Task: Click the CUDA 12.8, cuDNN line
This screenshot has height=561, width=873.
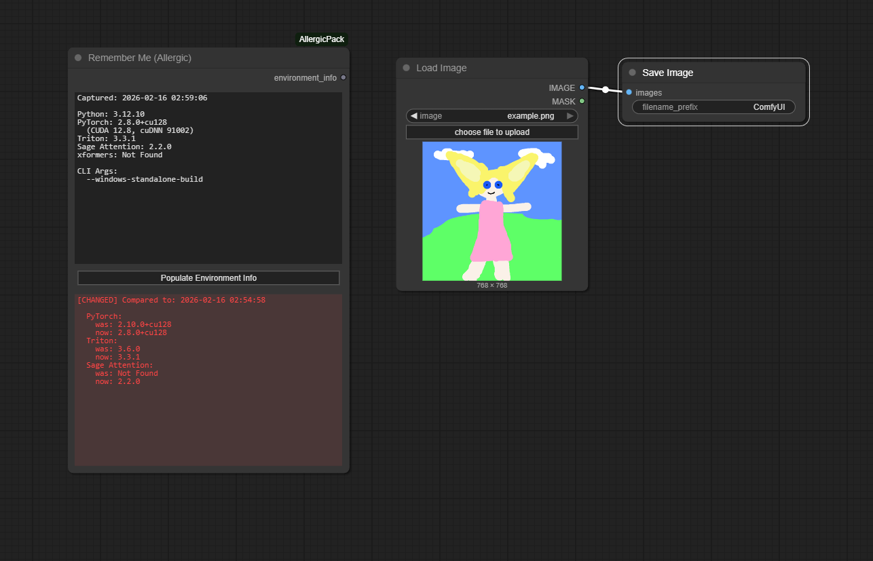Action: [140, 130]
